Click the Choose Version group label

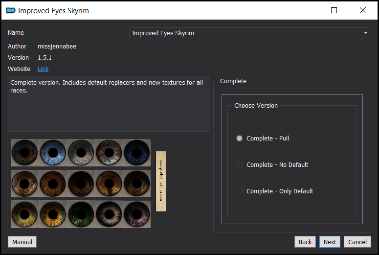pyautogui.click(x=256, y=106)
